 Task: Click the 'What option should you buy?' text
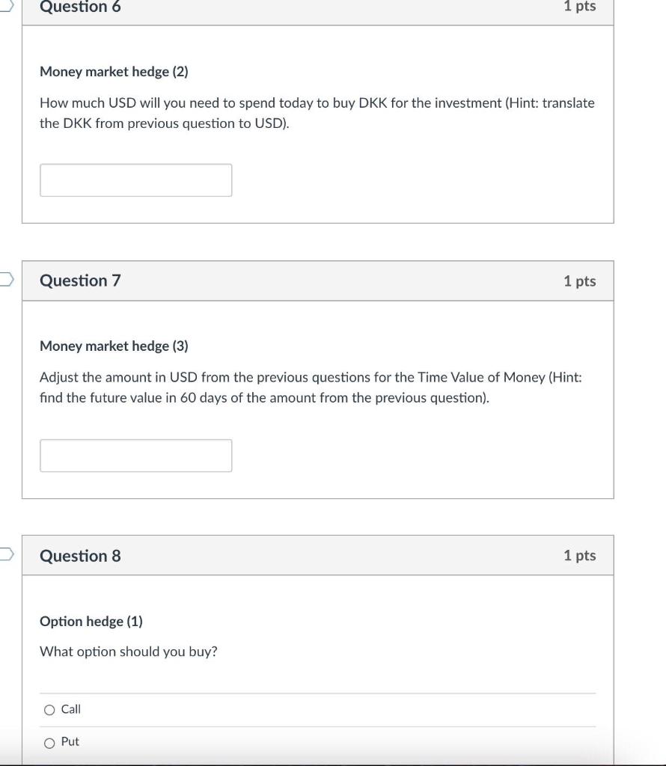click(x=129, y=652)
